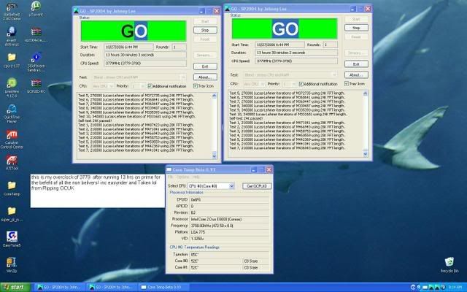
Task: Open the ATITool desktop icon
Action: 12,161
